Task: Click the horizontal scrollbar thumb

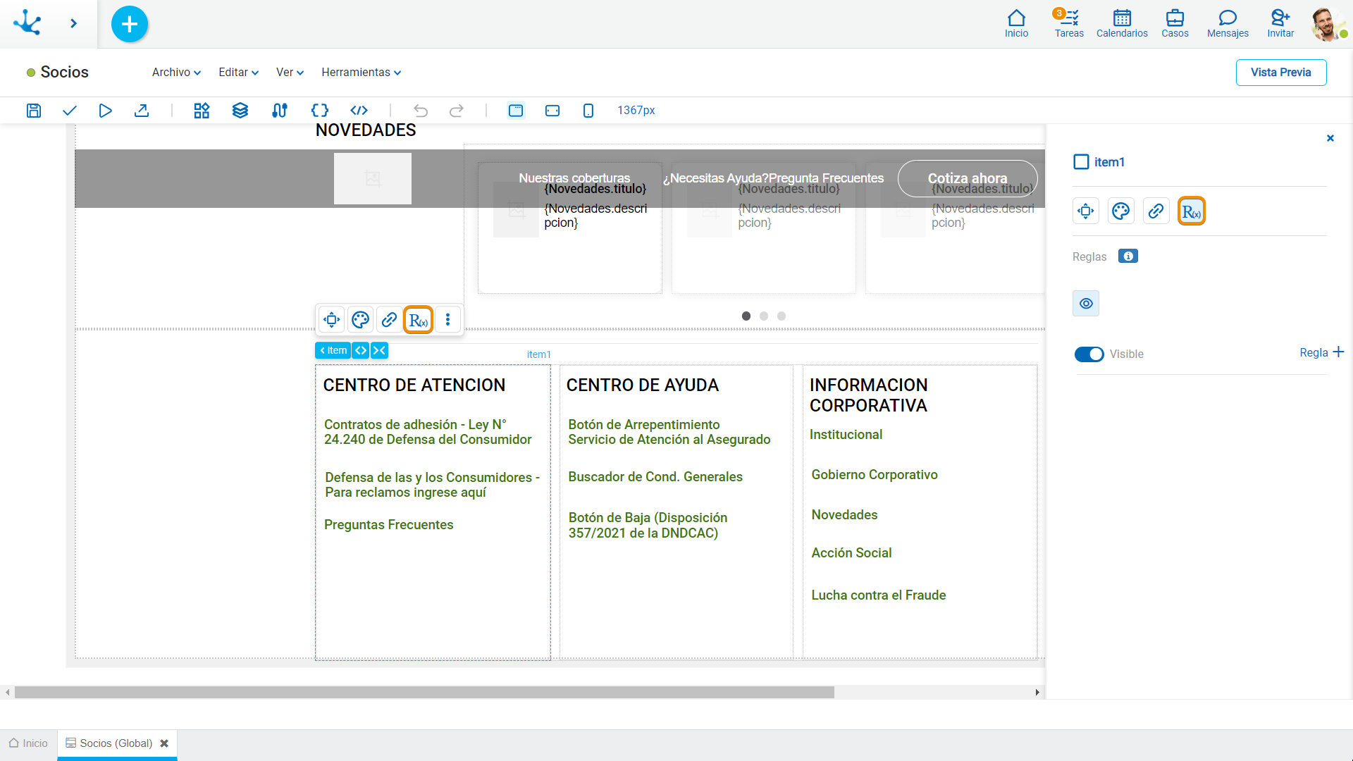Action: point(424,693)
